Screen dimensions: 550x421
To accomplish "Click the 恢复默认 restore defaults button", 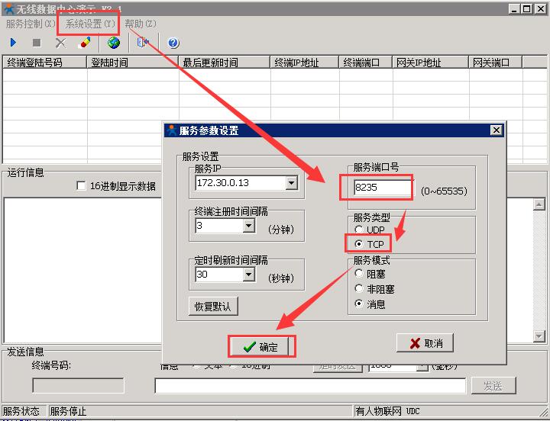I will (213, 307).
